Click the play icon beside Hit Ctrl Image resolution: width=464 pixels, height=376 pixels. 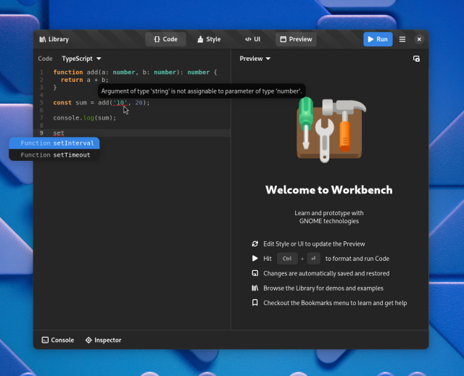point(254,259)
